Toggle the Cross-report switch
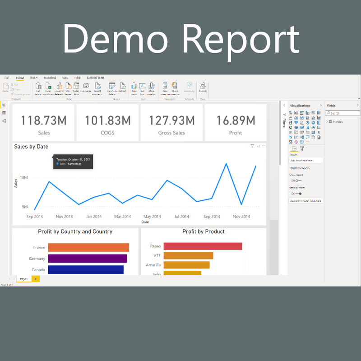 pyautogui.click(x=298, y=180)
